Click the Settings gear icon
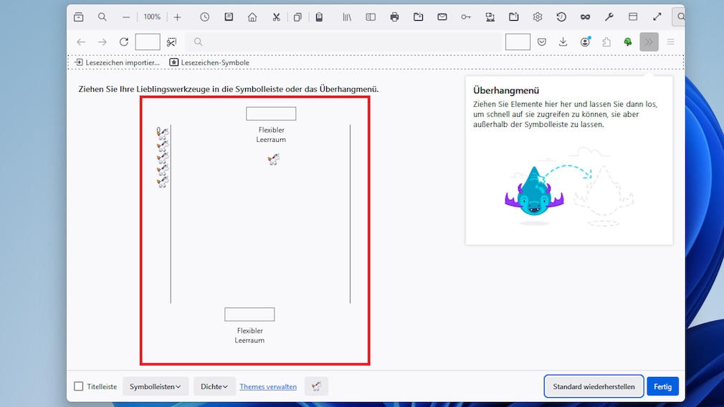The height and width of the screenshot is (407, 724). coord(538,16)
